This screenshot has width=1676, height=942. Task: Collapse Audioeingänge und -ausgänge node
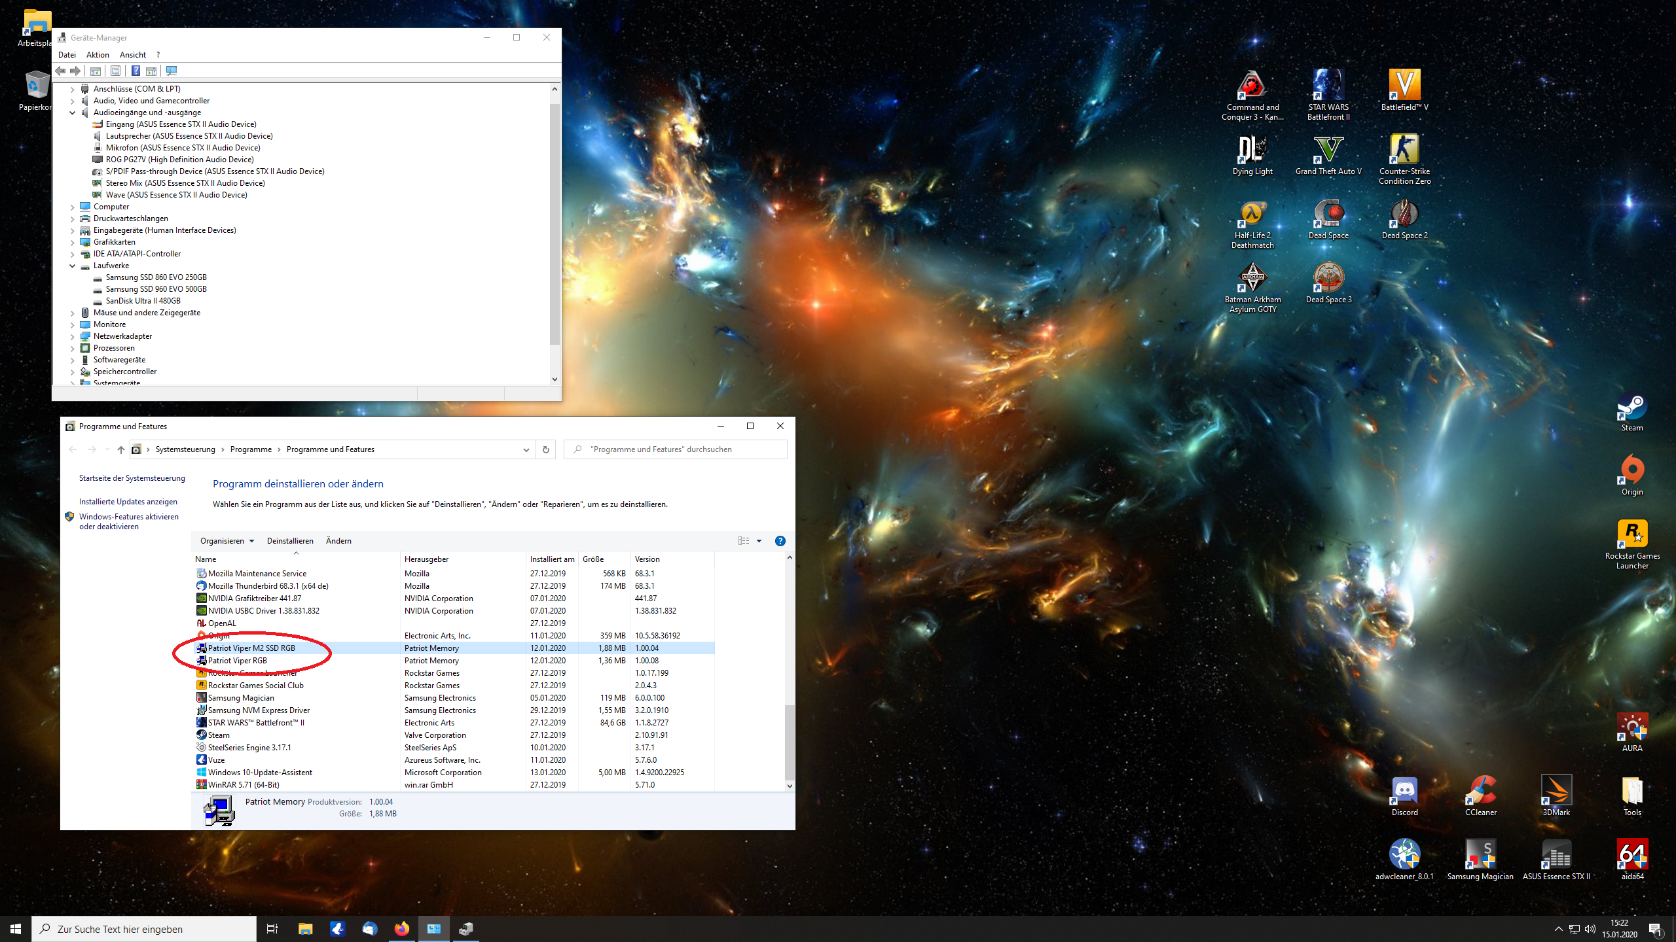tap(73, 113)
